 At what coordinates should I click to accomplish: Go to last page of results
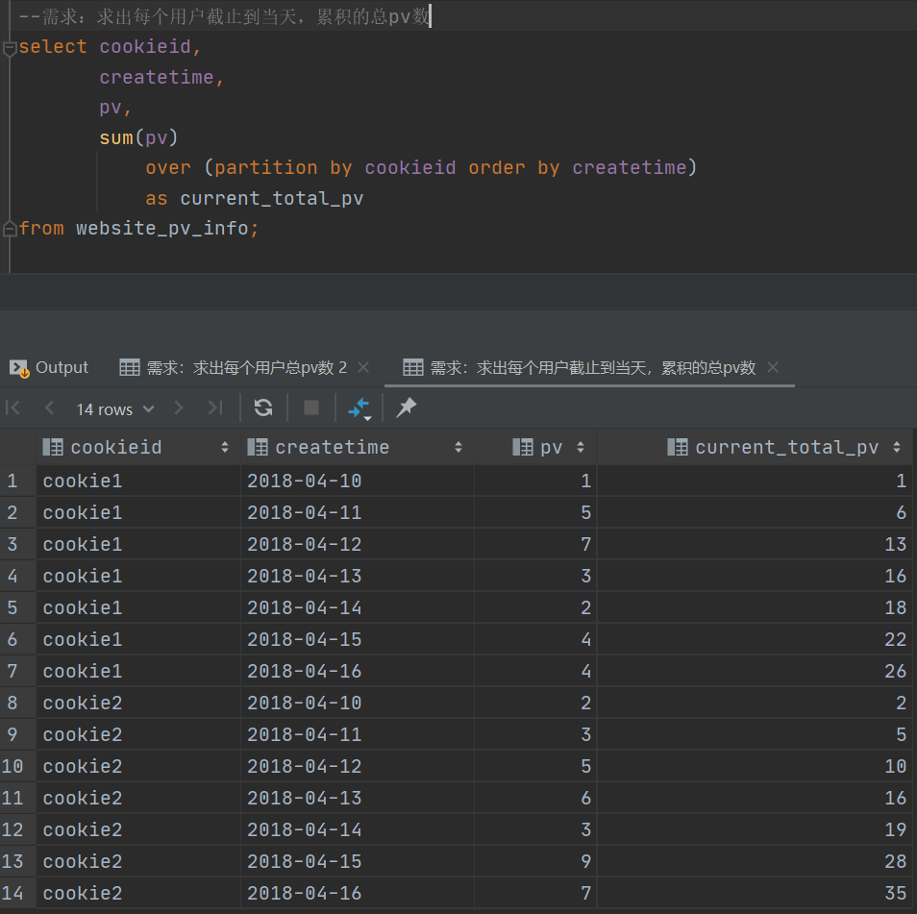[x=216, y=408]
